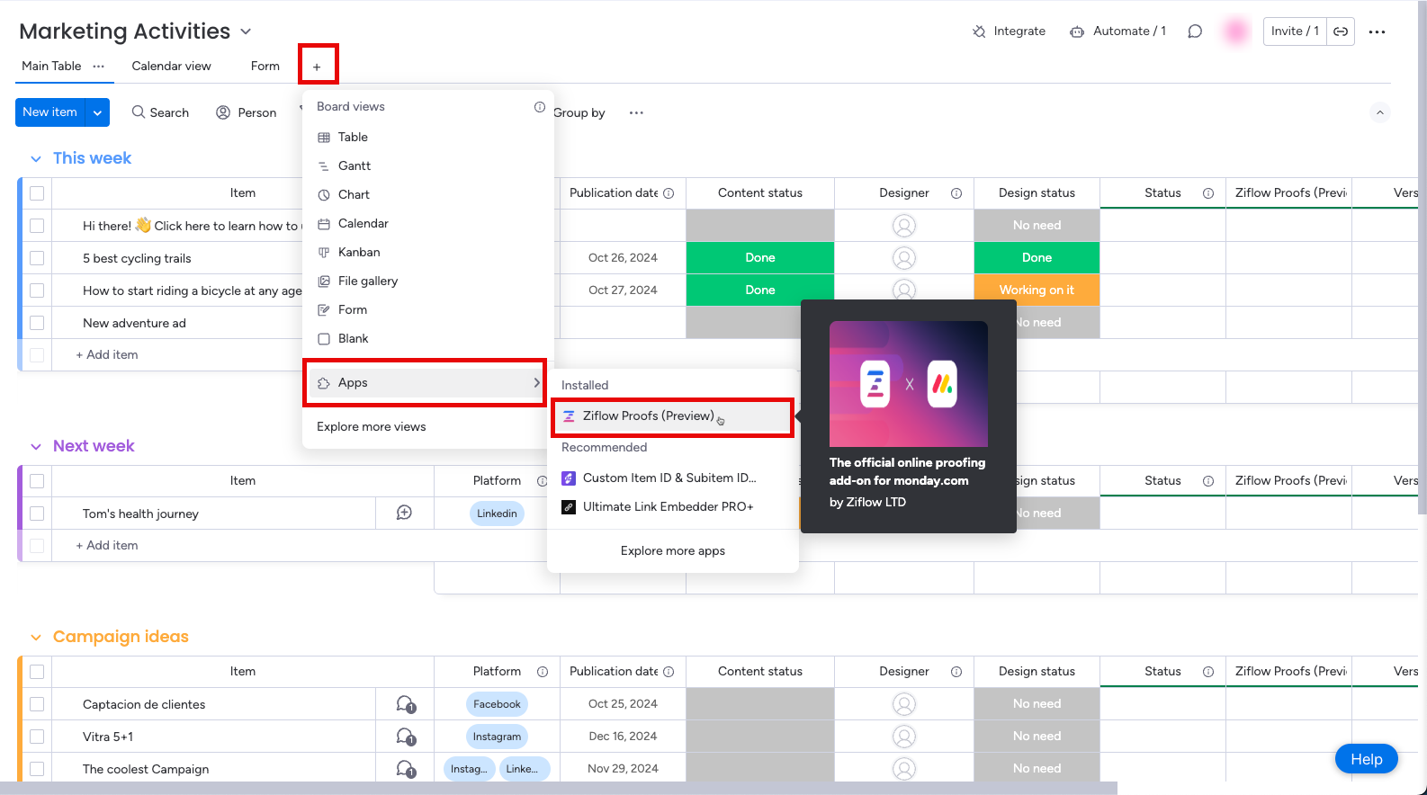The width and height of the screenshot is (1427, 795).
Task: Click orange Working on it status cell
Action: coord(1037,290)
